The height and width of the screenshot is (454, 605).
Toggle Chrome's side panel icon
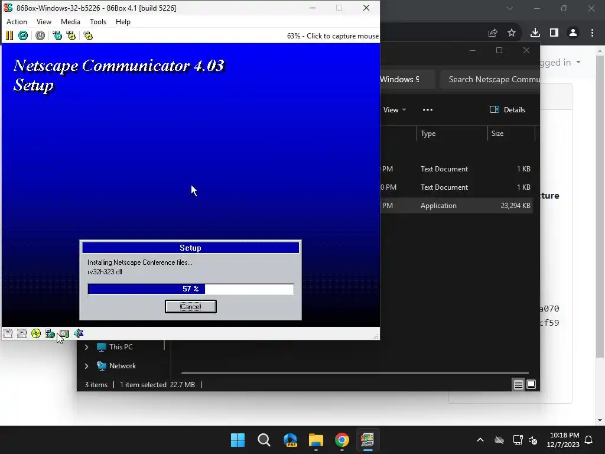click(554, 33)
